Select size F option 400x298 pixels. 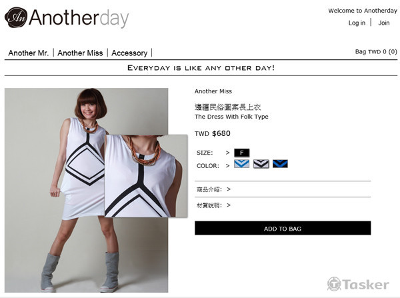[241, 153]
